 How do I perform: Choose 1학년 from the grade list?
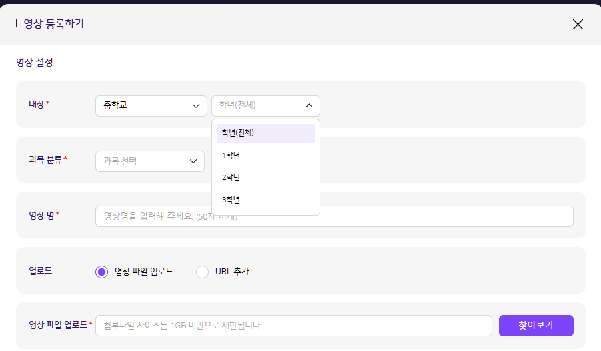tap(231, 155)
